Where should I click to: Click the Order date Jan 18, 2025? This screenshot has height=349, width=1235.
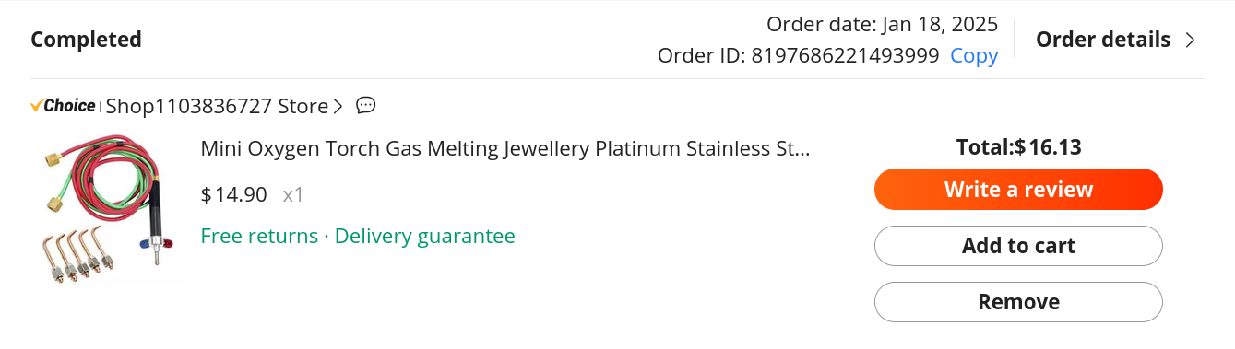coord(883,23)
